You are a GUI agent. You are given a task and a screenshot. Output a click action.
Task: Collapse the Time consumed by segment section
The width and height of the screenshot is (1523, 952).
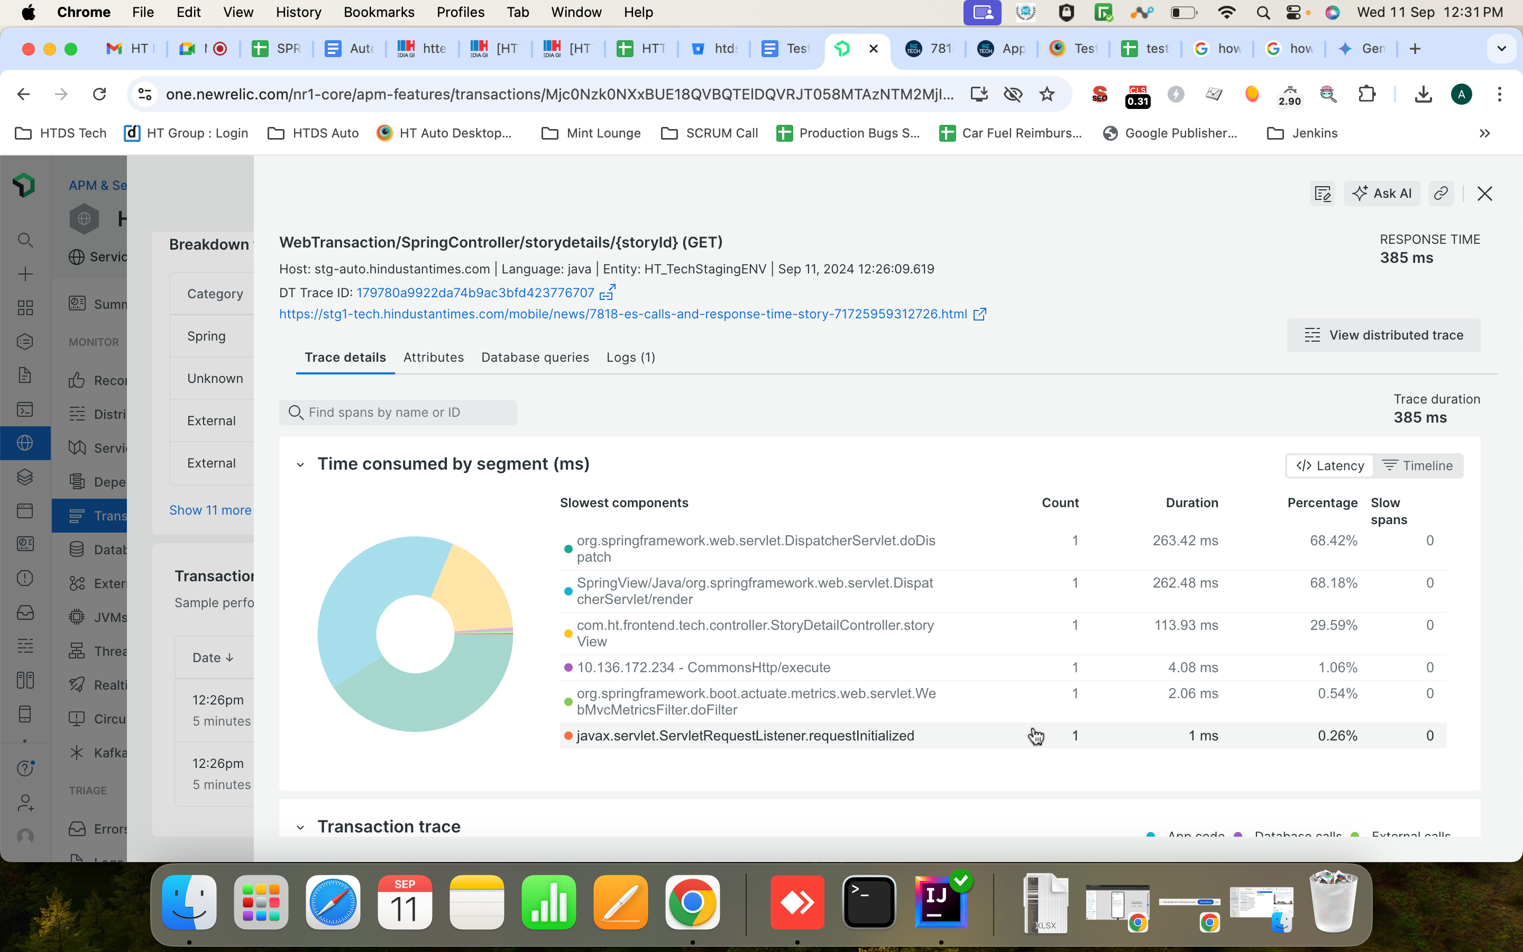[301, 465]
